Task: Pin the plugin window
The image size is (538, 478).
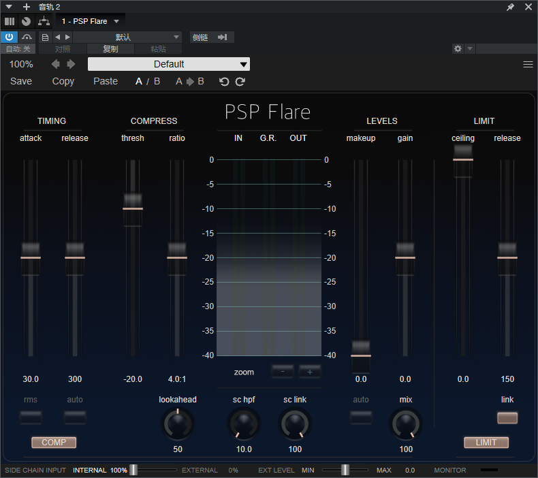Action: pyautogui.click(x=510, y=7)
